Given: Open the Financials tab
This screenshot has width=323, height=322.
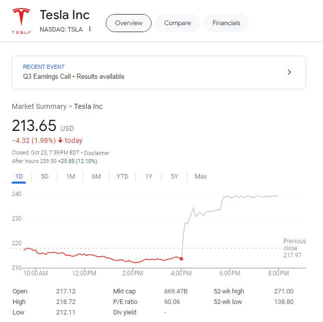Looking at the screenshot, I should pyautogui.click(x=226, y=23).
